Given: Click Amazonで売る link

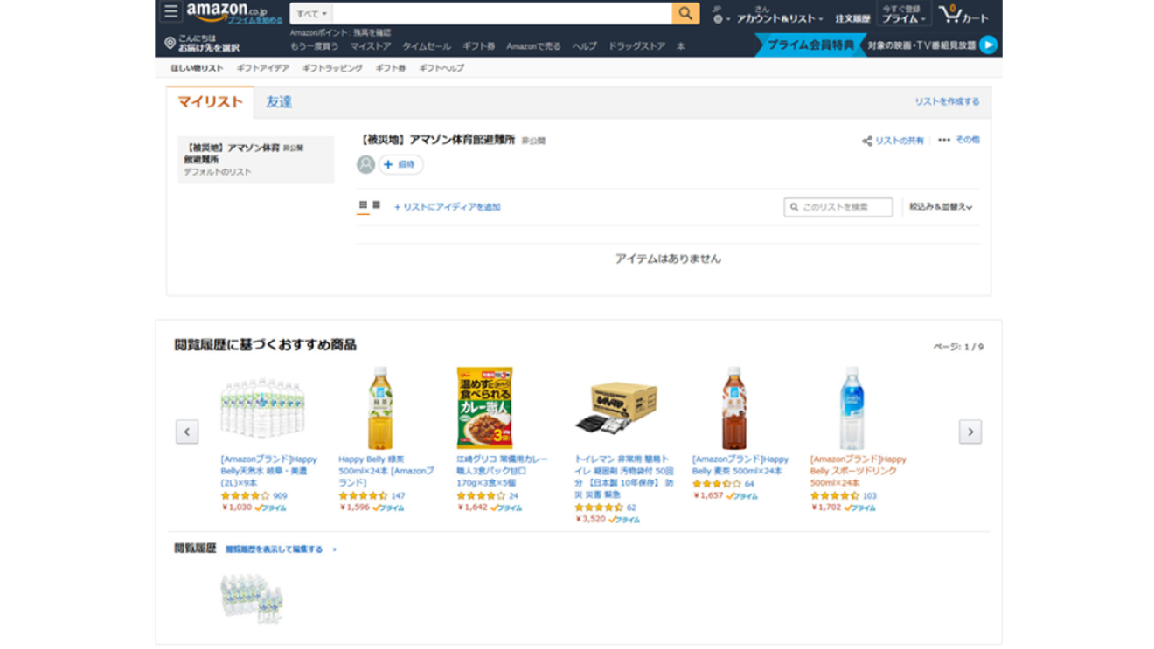Looking at the screenshot, I should (533, 46).
